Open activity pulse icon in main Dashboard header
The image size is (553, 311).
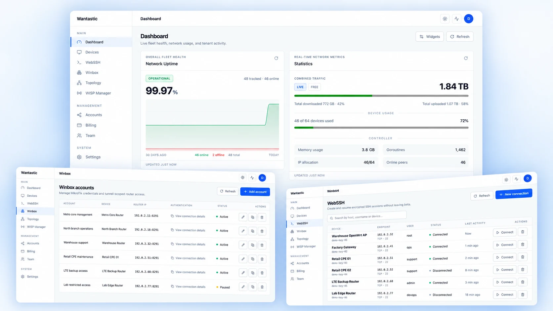457,19
